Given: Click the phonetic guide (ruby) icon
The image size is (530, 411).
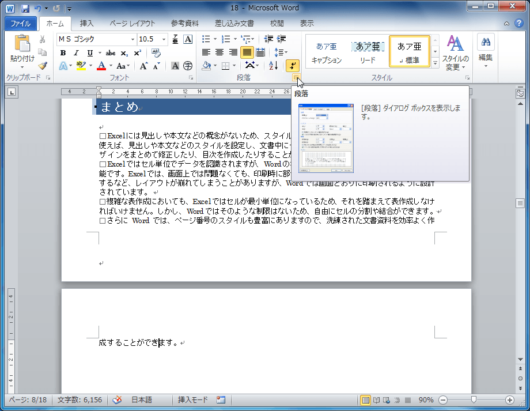Looking at the screenshot, I should (x=175, y=39).
